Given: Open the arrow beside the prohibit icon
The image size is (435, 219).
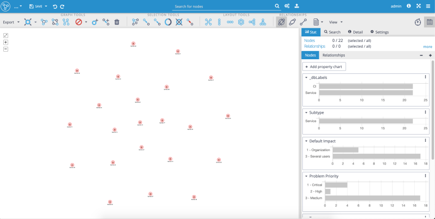Looking at the screenshot, I should 86,22.
